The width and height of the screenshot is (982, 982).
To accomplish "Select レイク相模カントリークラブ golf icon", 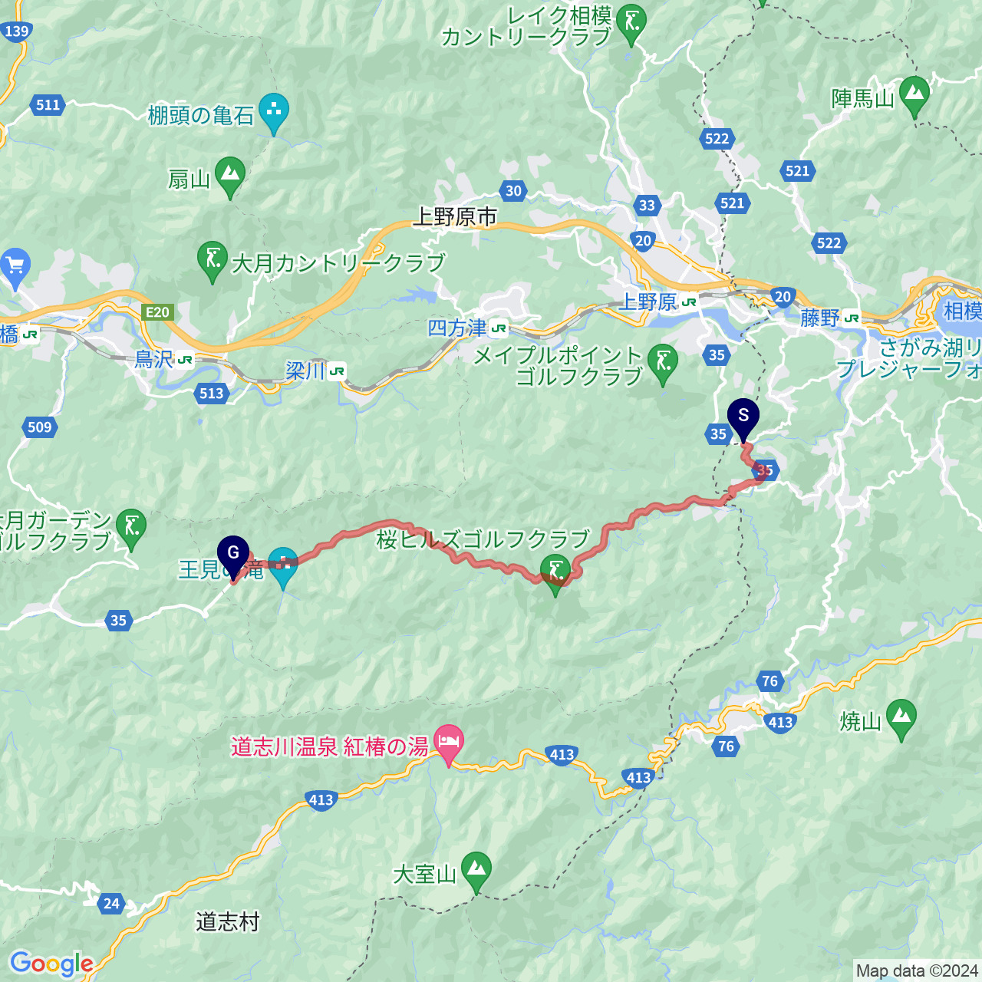I will coord(631,25).
